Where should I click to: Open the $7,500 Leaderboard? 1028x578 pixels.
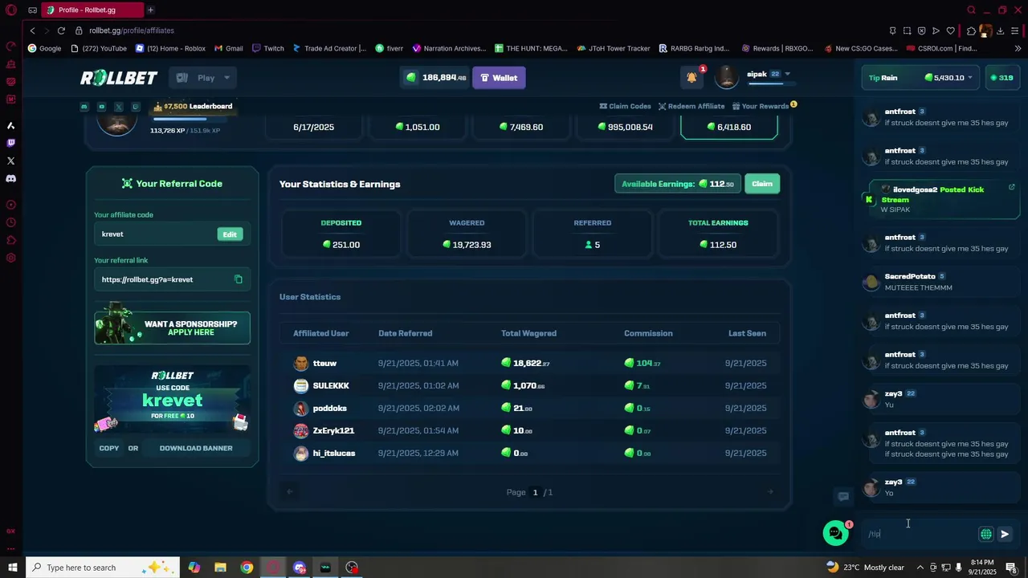(x=193, y=106)
